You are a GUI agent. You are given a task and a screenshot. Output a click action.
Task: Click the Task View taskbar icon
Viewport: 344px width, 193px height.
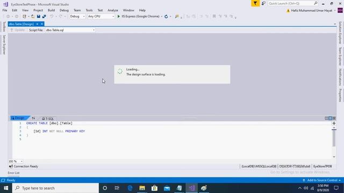coord(117,188)
